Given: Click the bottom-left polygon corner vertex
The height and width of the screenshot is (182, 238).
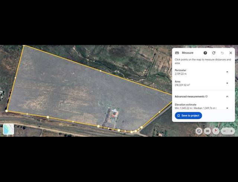Looking at the screenshot, I should pos(7,111).
